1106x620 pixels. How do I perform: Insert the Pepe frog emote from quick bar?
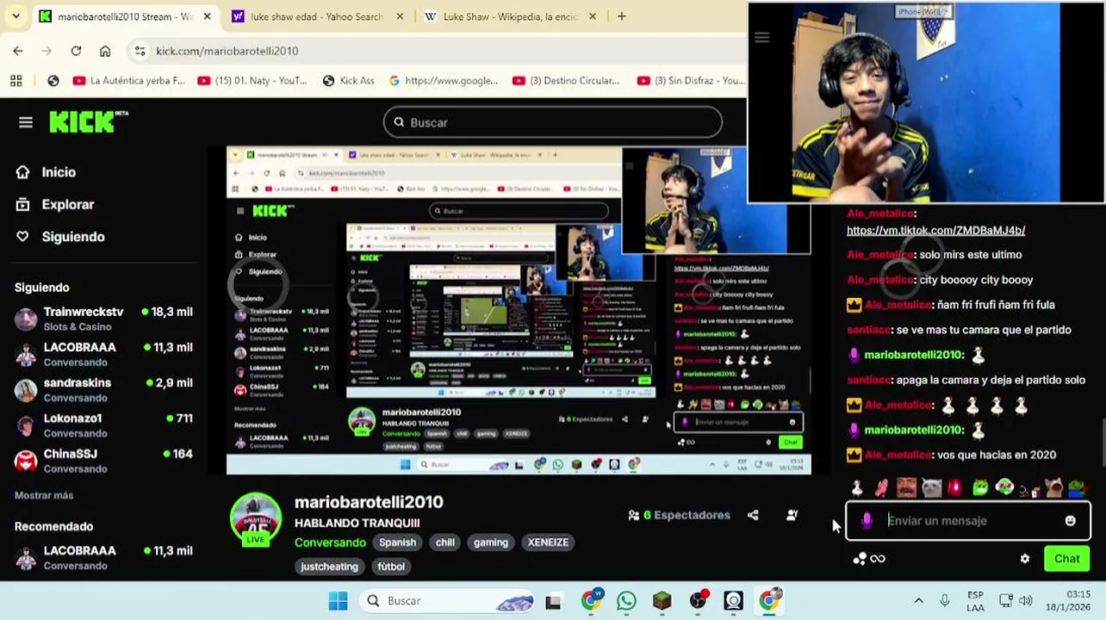tap(1078, 488)
